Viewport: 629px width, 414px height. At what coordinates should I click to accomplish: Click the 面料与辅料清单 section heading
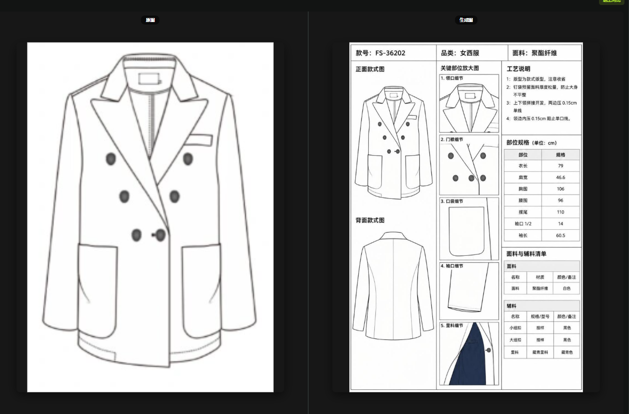(526, 254)
